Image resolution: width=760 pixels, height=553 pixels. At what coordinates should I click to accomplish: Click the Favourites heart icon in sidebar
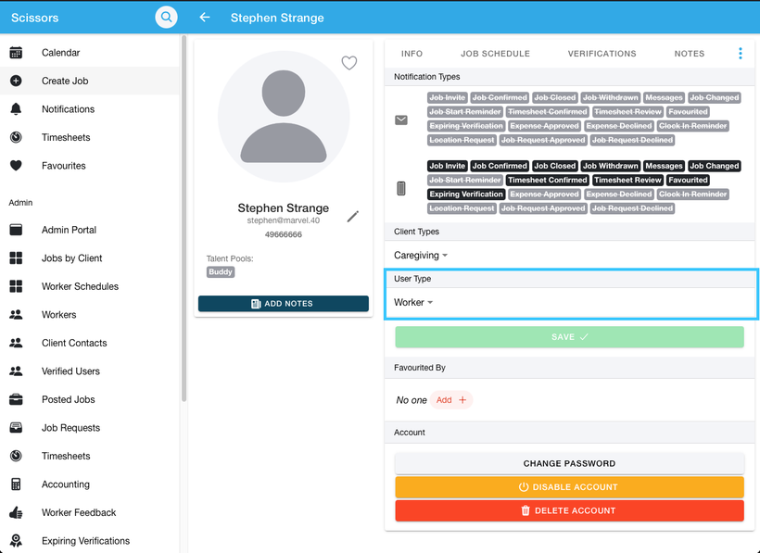pyautogui.click(x=16, y=166)
